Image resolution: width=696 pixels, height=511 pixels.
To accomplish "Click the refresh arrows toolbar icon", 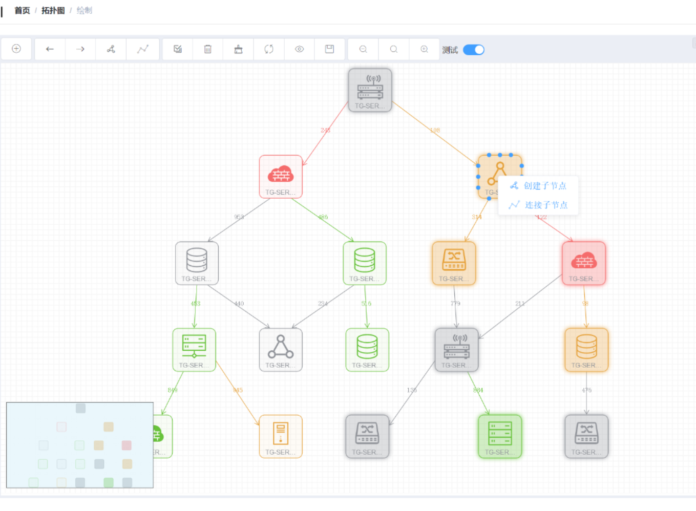I will [269, 49].
